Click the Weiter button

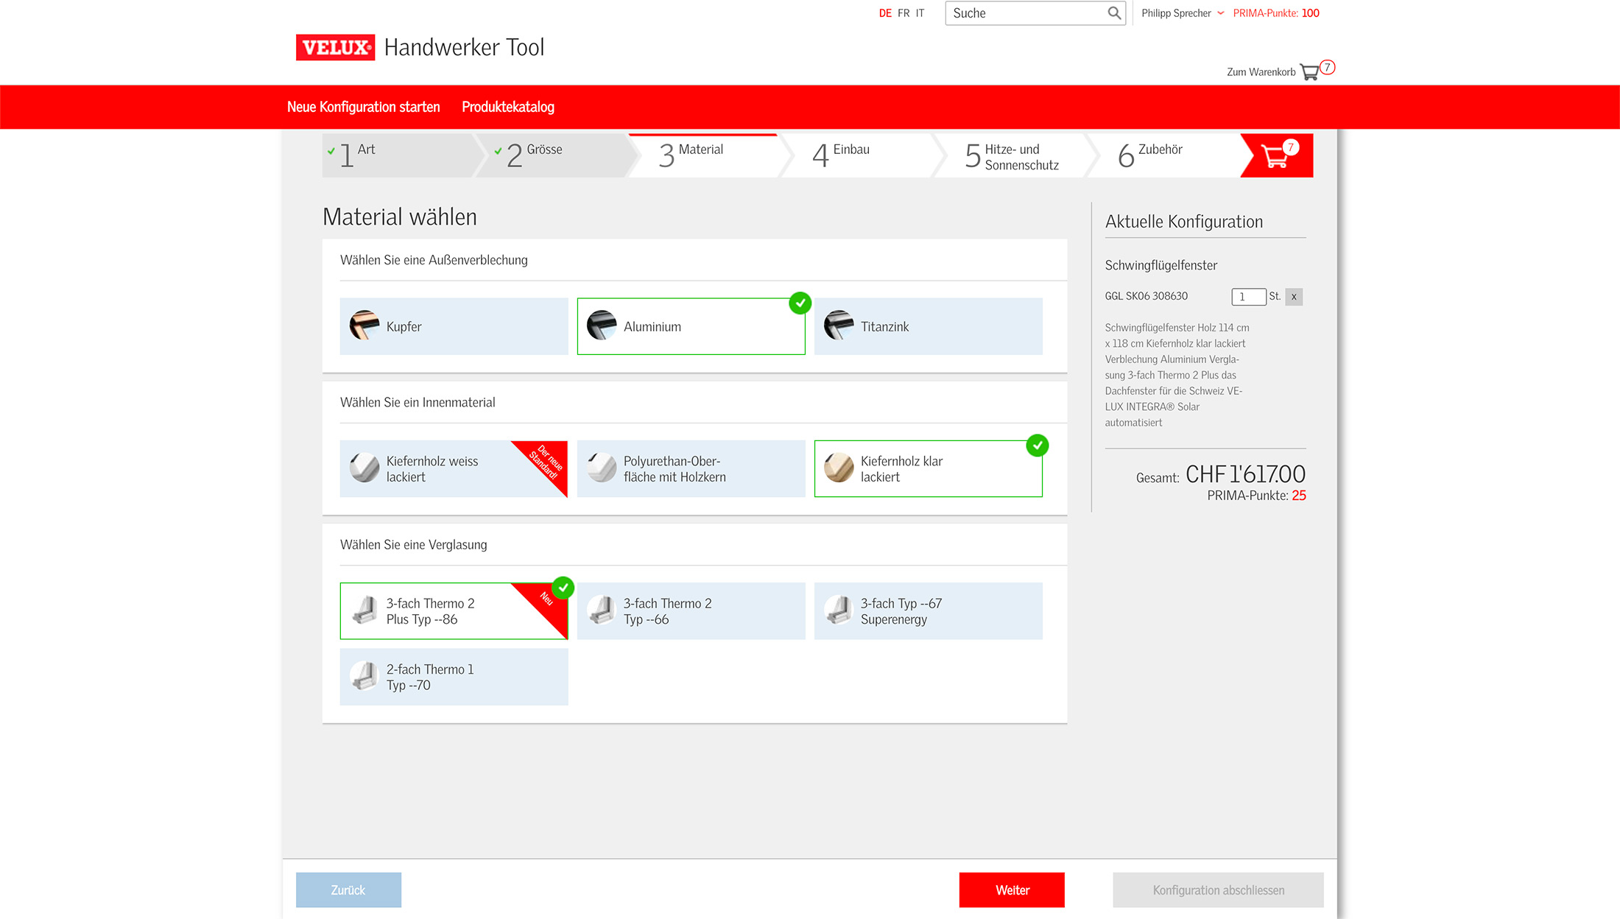(1012, 890)
